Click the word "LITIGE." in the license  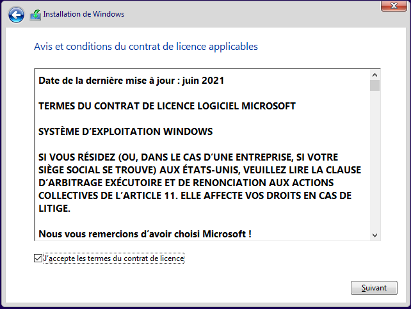click(x=54, y=209)
